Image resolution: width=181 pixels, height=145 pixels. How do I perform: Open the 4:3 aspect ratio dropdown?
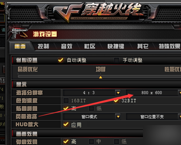click(x=118, y=93)
